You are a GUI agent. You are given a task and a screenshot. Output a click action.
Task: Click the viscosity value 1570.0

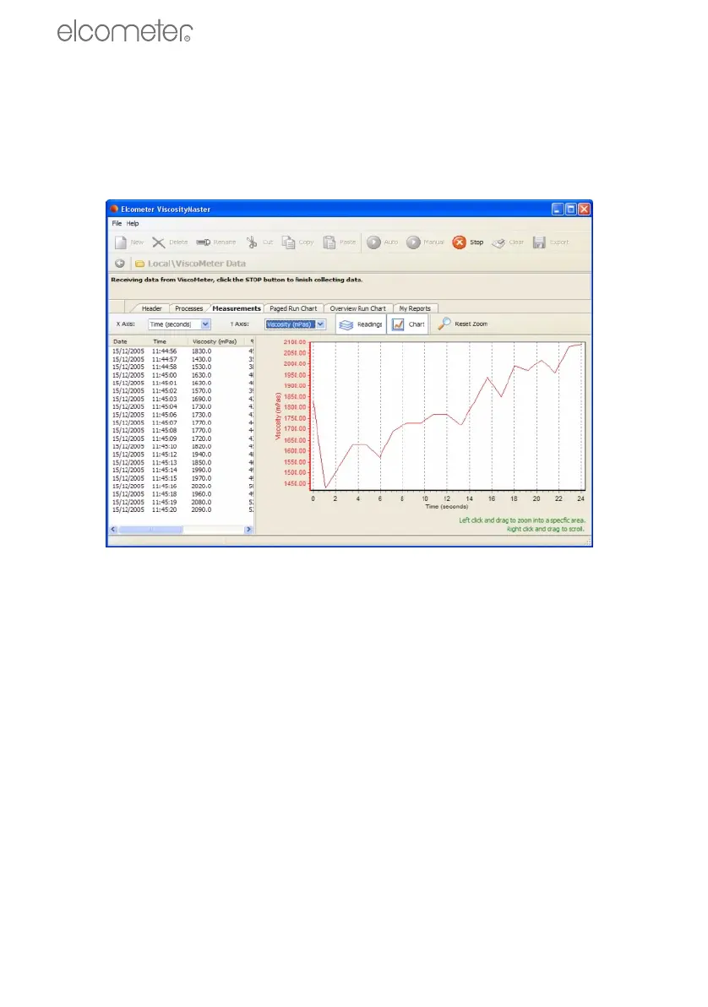[x=201, y=390]
